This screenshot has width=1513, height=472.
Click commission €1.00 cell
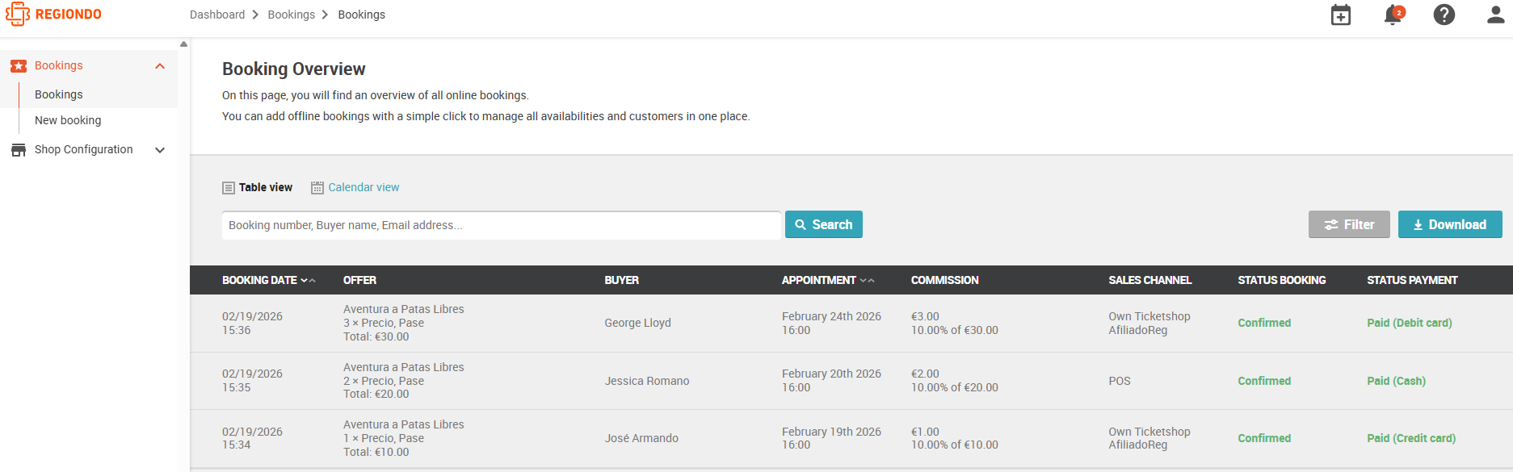954,438
